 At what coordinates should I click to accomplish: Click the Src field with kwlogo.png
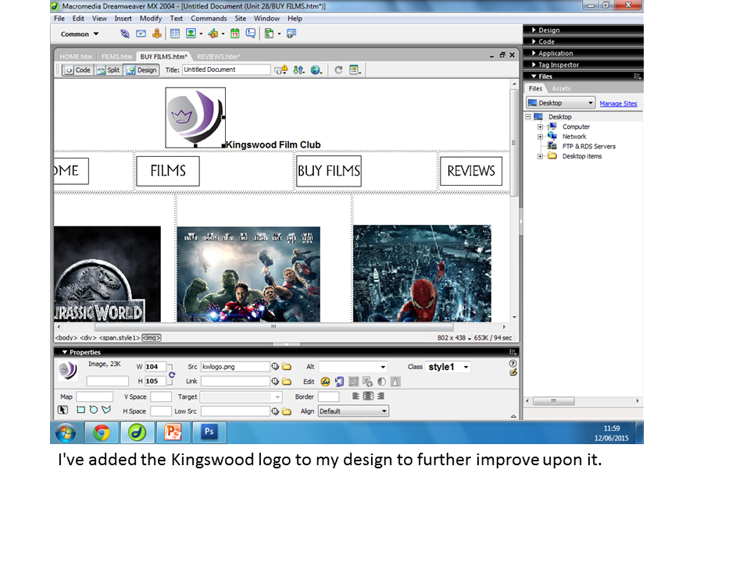click(235, 367)
